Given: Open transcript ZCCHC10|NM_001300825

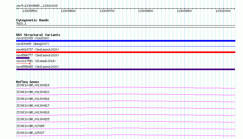Looking at the screenshot, I should (x=33, y=119).
